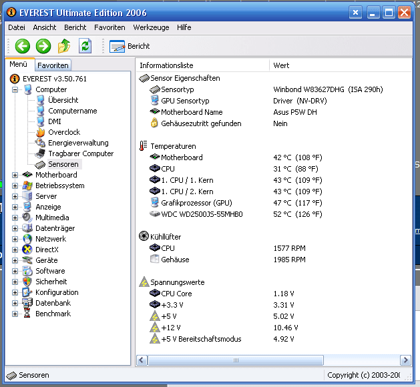This screenshot has height=387, width=420.
Task: Open the Favoriten menu in menu bar
Action: tap(110, 27)
